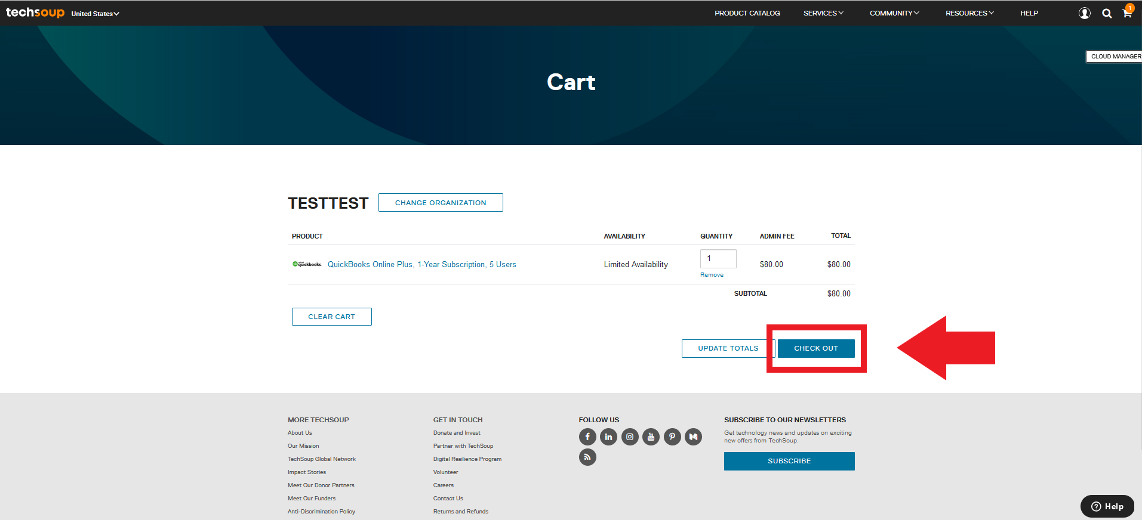Click the Update Totals button
Screen dimensions: 1142x520
pos(728,348)
